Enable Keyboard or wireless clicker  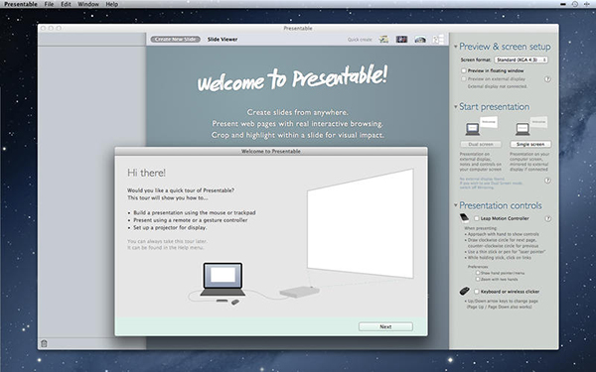pos(476,292)
